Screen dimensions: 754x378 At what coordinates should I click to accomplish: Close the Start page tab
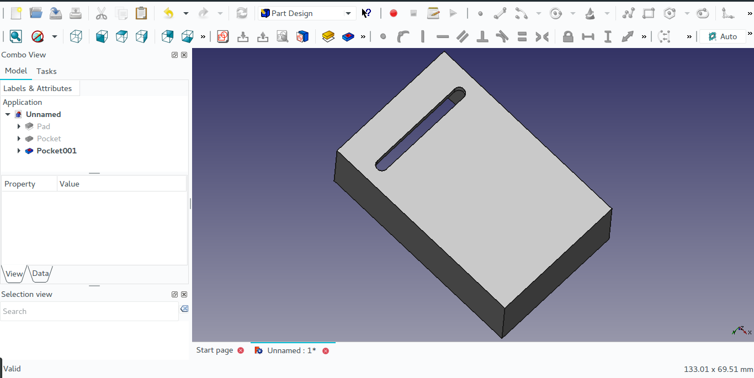[241, 350]
